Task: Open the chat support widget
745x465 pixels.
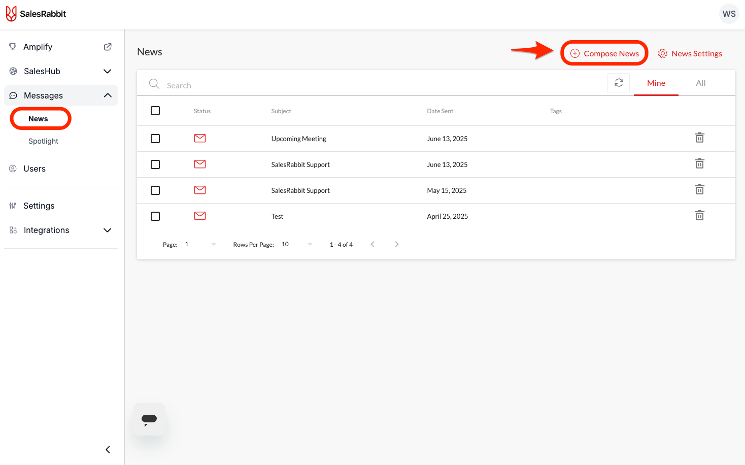Action: (149, 419)
